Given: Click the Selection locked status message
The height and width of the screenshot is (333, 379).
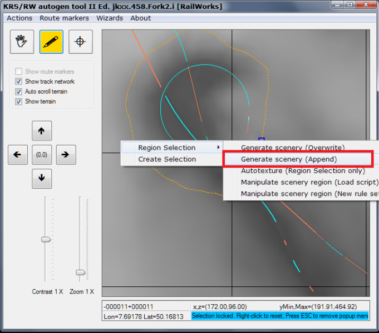Looking at the screenshot, I should 280,316.
